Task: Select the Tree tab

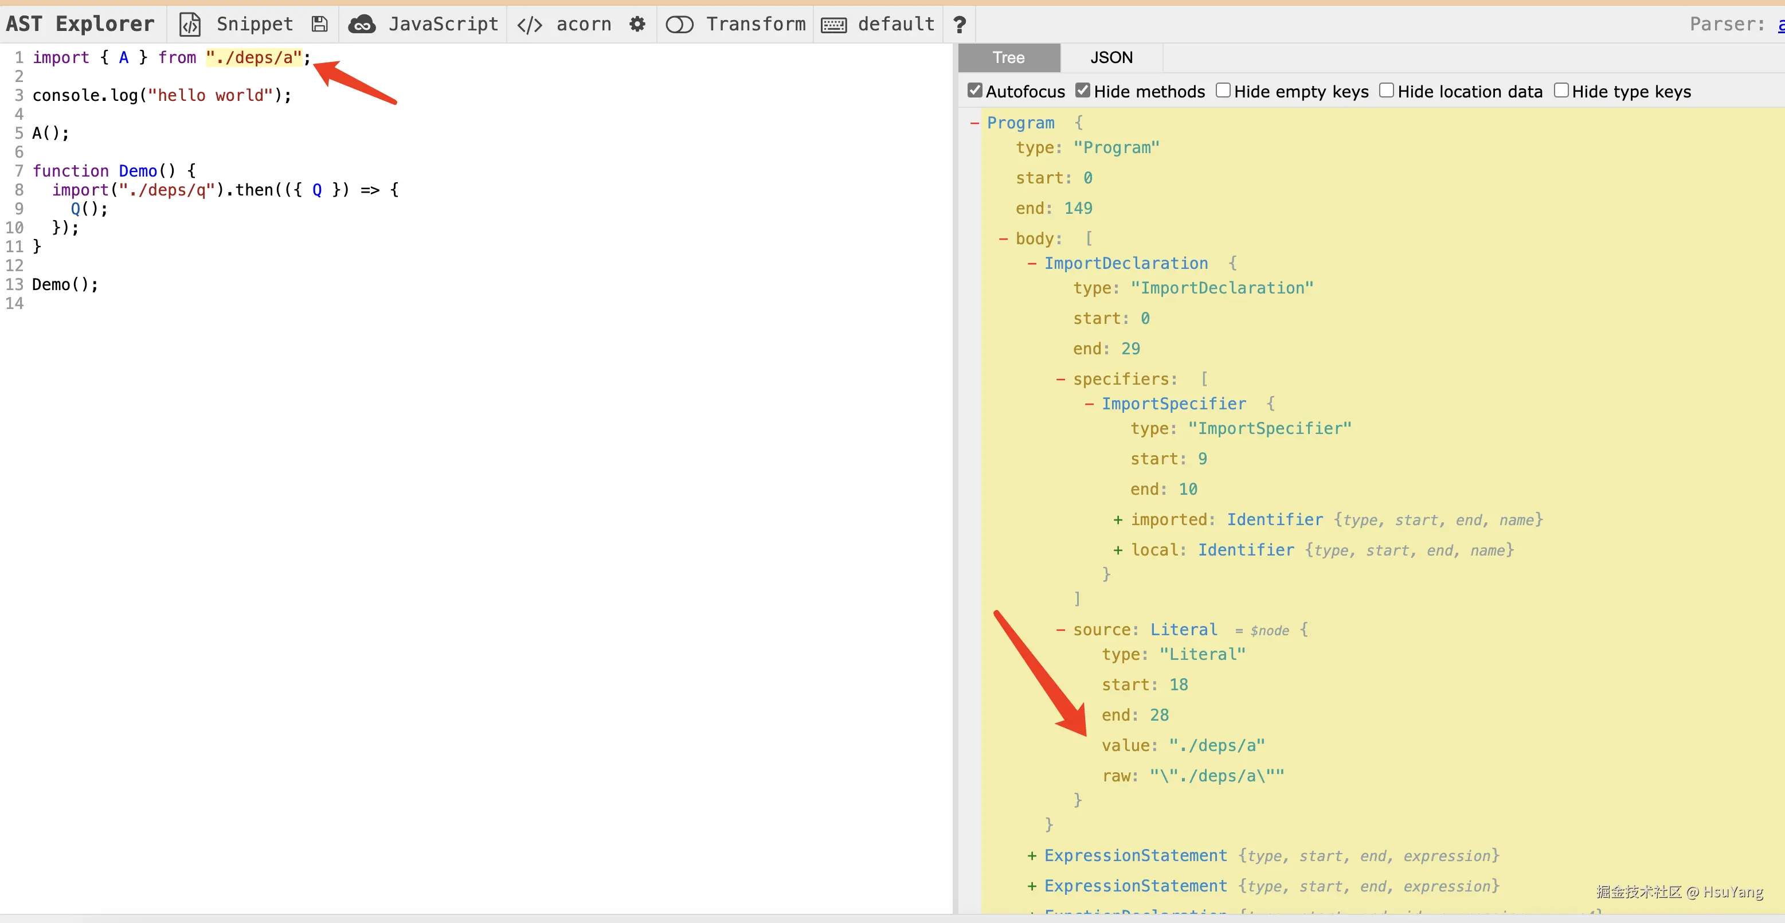Action: (x=1008, y=57)
